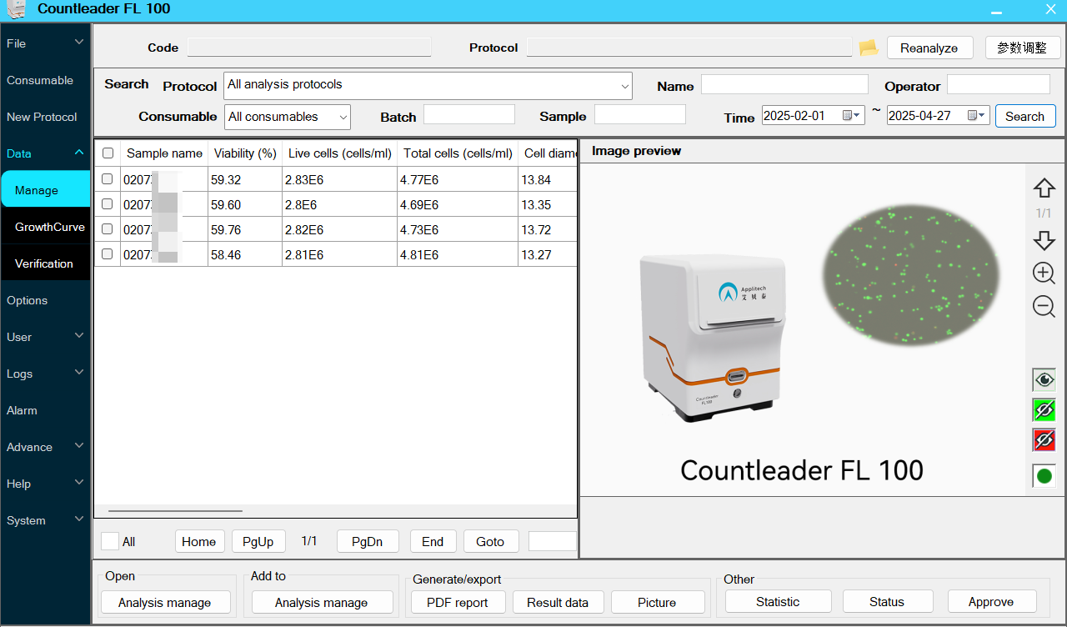Click the horizontal table scrollbar
1067x627 pixels.
pyautogui.click(x=176, y=510)
